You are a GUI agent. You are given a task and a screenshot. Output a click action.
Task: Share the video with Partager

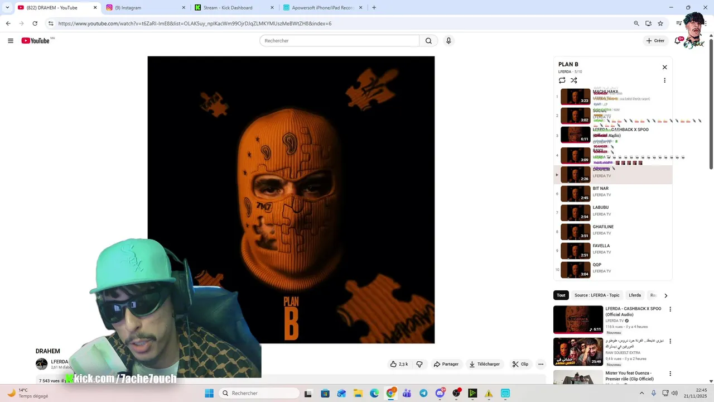coord(446,364)
